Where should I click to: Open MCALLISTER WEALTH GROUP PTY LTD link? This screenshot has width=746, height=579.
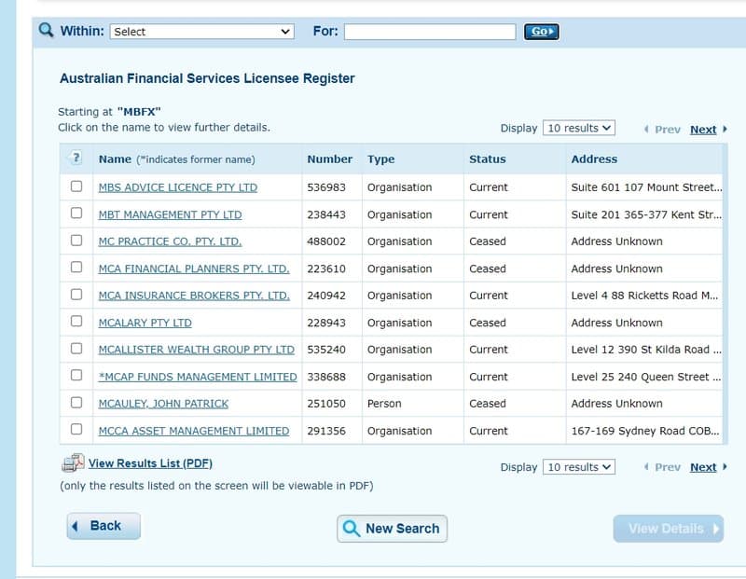pyautogui.click(x=197, y=350)
